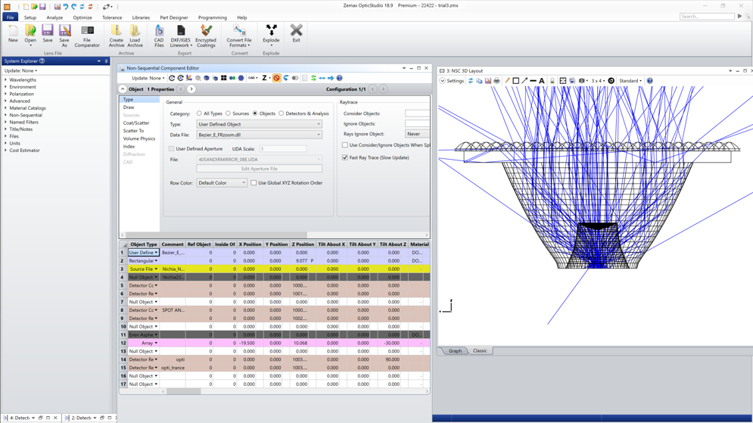The width and height of the screenshot is (753, 423).
Task: Click the UDA Scale input field
Action: pos(283,149)
